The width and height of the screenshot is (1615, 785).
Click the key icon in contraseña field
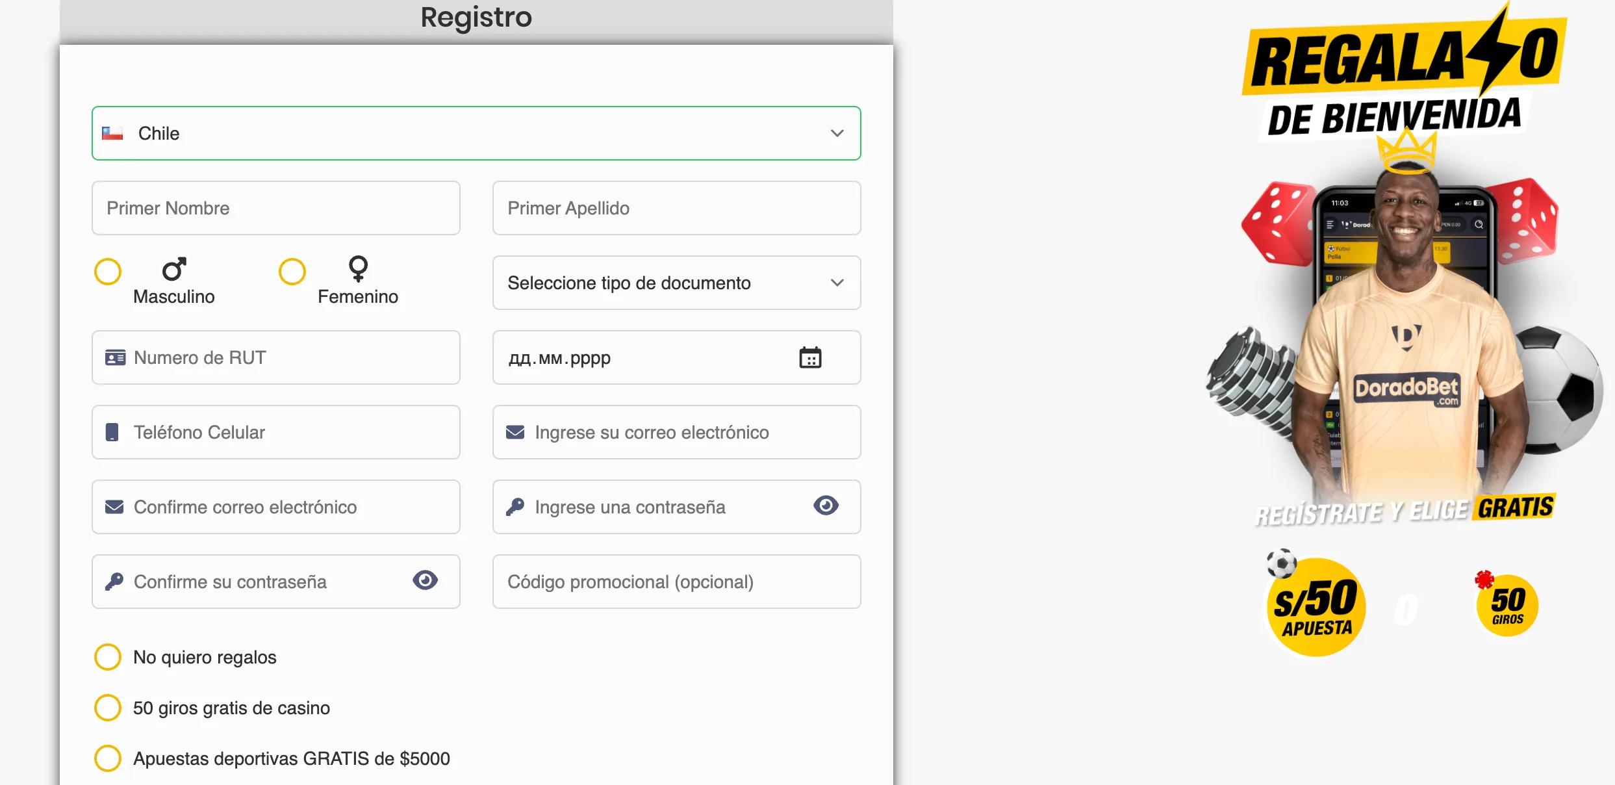coord(515,506)
